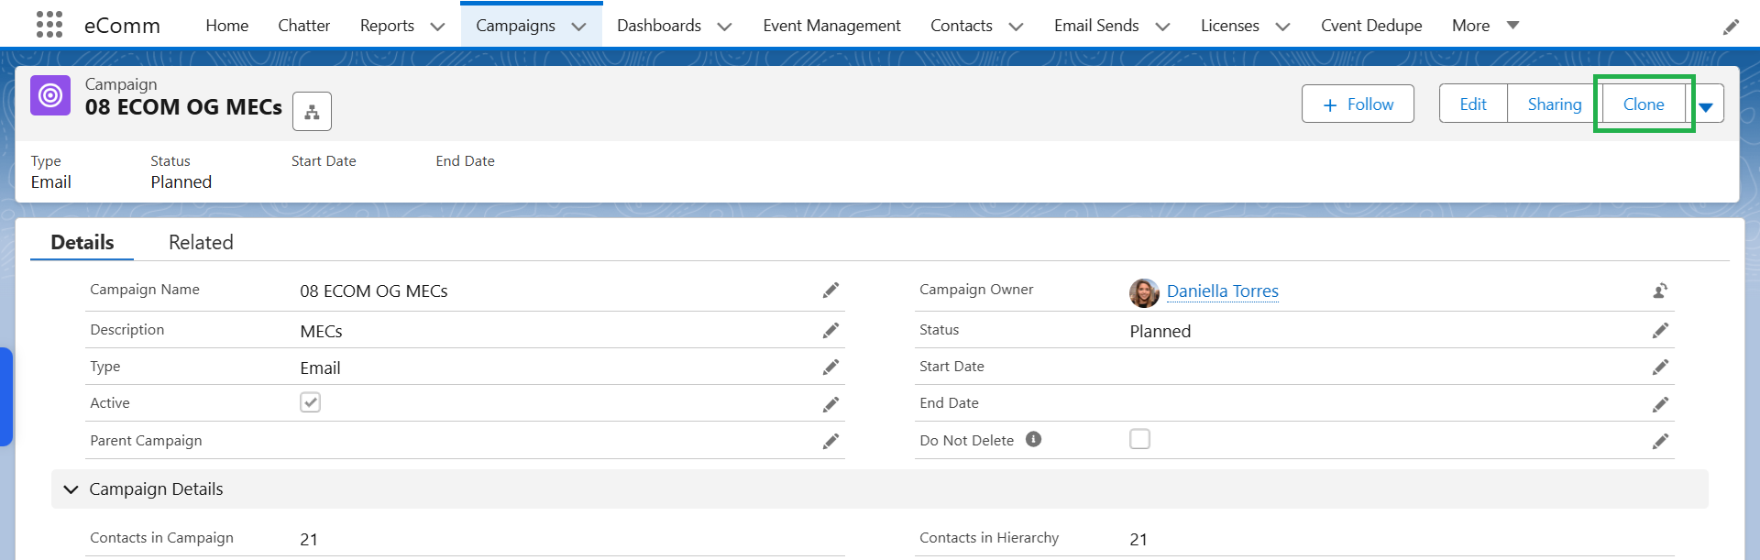View campaign hierarchy icon button
Viewport: 1760px width, 560px height.
pyautogui.click(x=312, y=112)
